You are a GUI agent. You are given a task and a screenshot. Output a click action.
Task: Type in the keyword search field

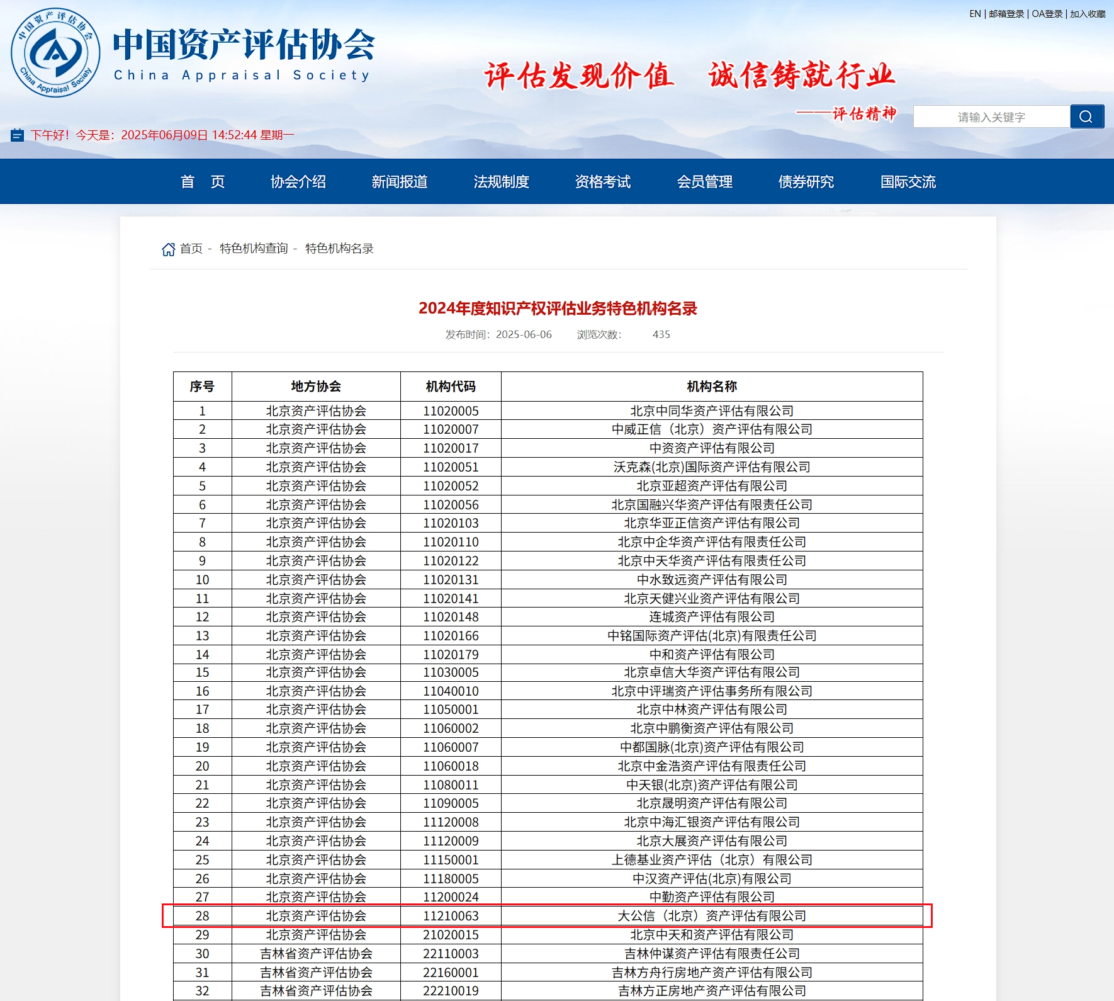click(991, 117)
